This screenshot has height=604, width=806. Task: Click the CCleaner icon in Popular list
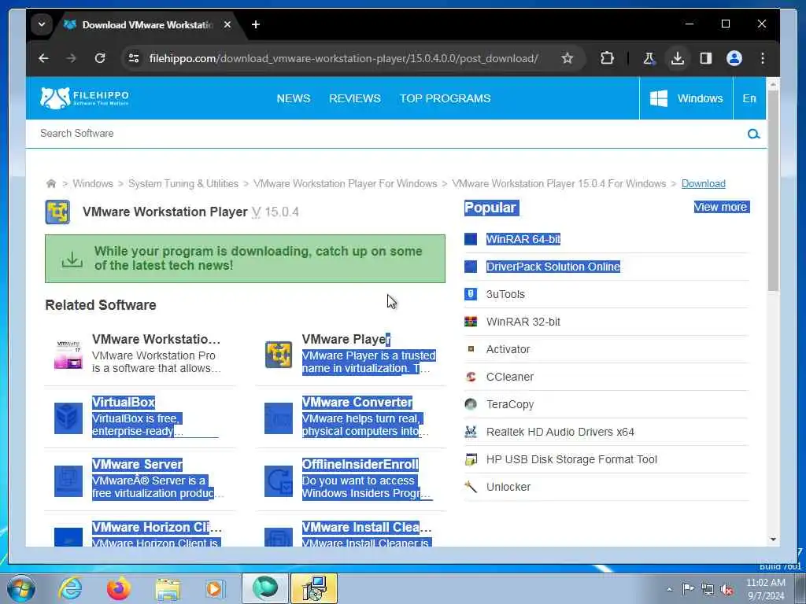coord(471,377)
